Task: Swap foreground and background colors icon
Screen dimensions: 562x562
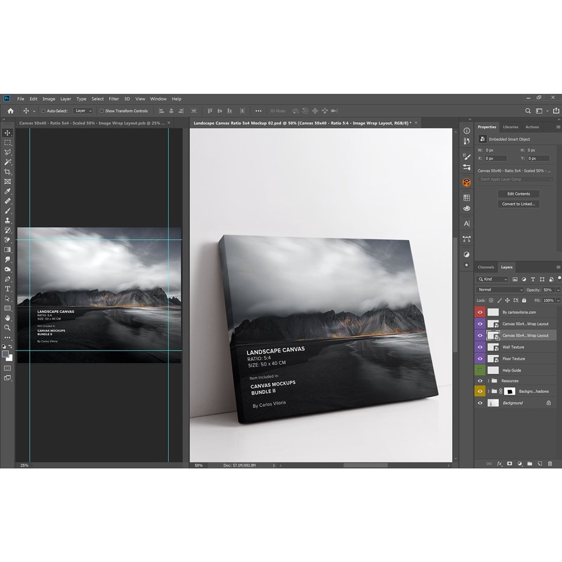Action: pos(10,347)
